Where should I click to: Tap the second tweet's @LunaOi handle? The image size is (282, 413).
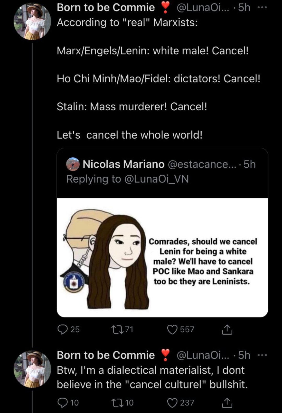tap(203, 355)
